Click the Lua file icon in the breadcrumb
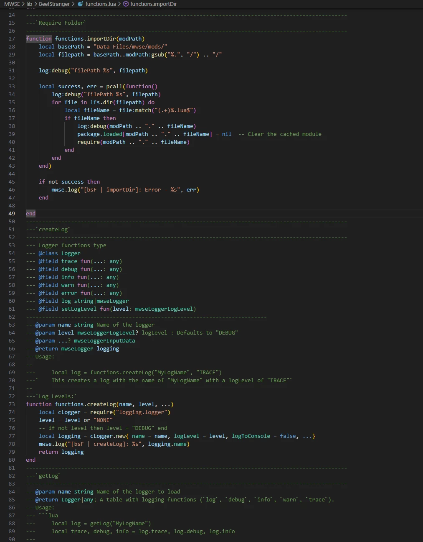 coord(81,4)
